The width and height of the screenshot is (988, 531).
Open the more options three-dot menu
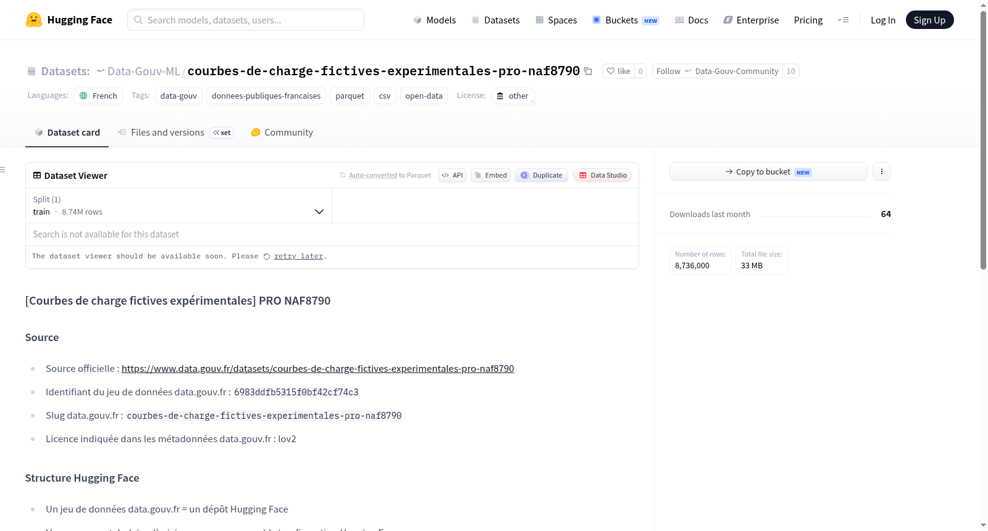[882, 171]
